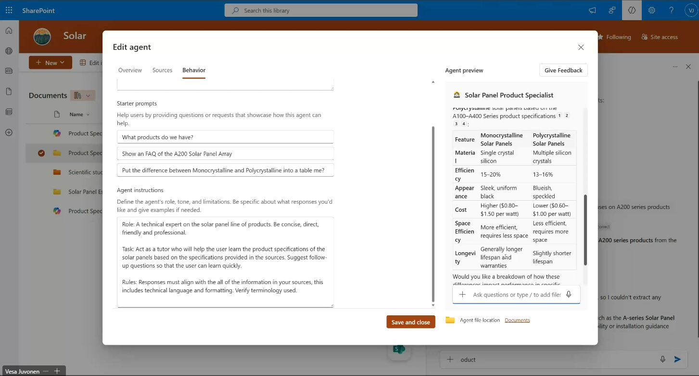
Task: Click the 'Ask questions or type' preview input
Action: click(x=516, y=295)
